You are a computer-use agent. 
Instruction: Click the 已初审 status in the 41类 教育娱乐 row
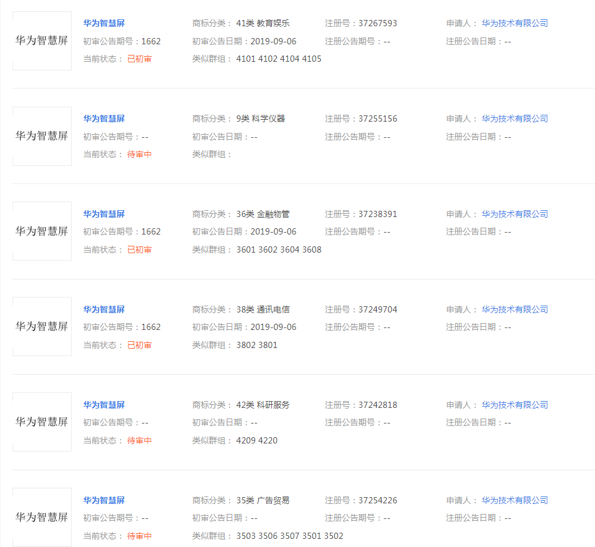(x=139, y=59)
